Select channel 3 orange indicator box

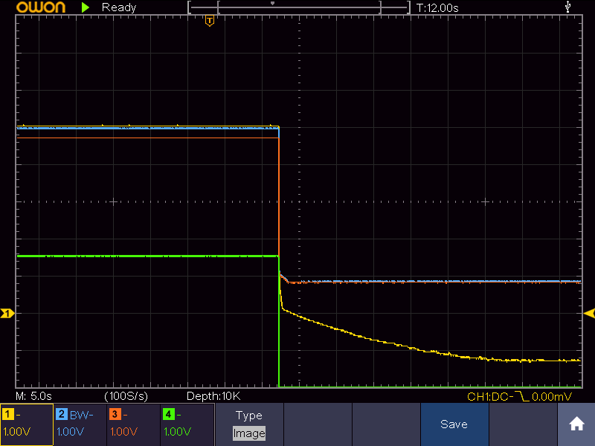point(134,424)
